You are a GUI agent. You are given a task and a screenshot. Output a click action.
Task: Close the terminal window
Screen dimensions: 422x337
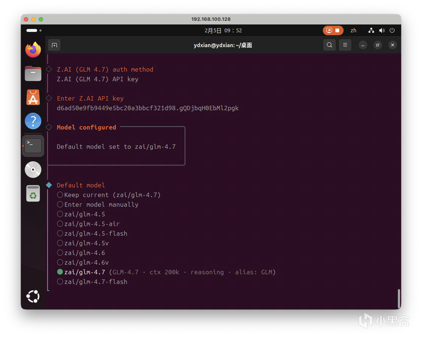(393, 45)
